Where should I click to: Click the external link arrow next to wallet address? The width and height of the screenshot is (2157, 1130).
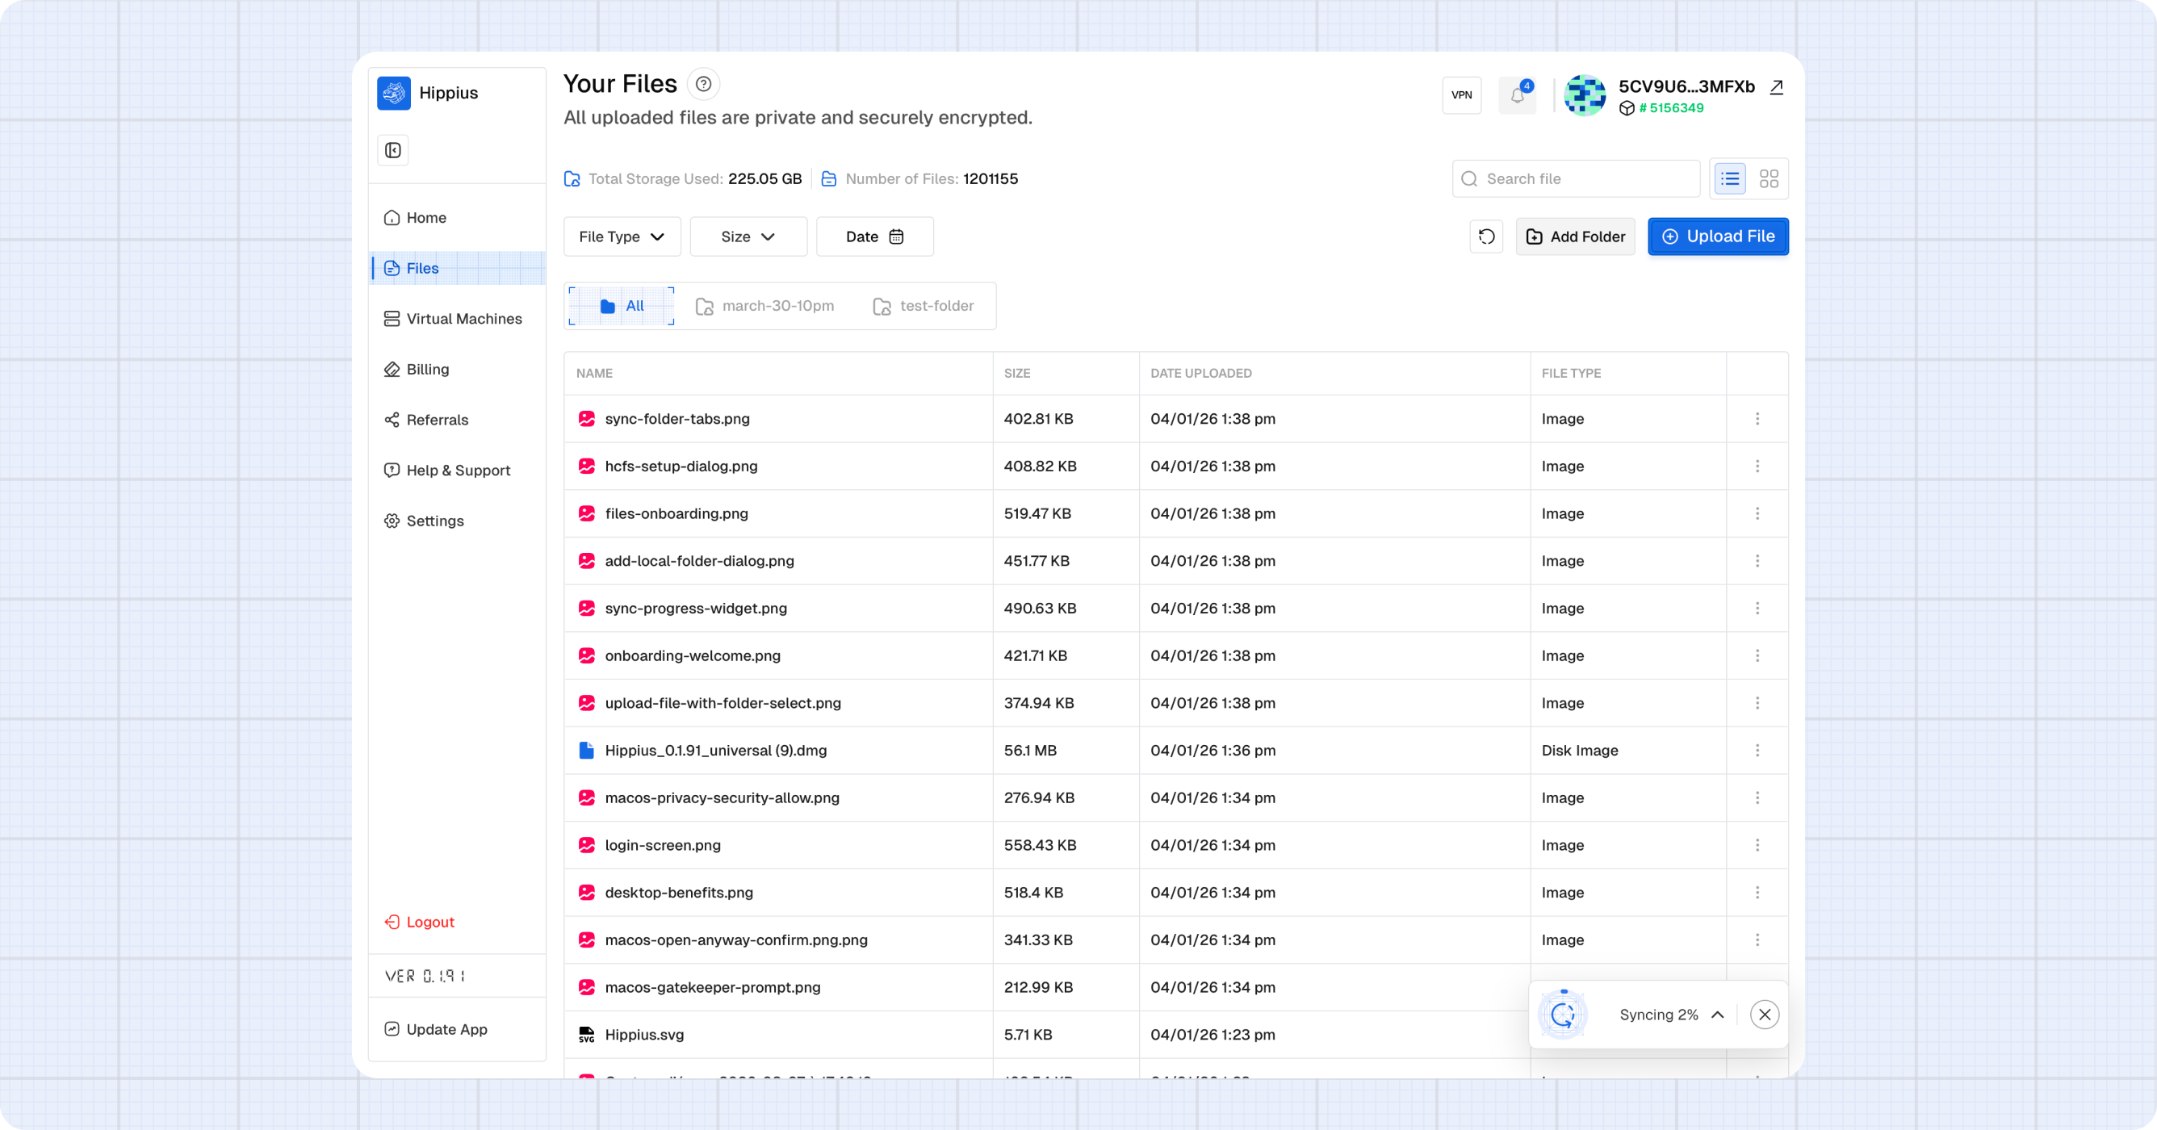(1776, 87)
